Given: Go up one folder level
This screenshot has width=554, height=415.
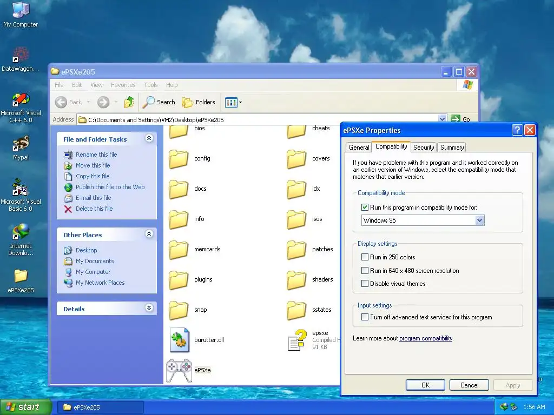Looking at the screenshot, I should pos(129,102).
